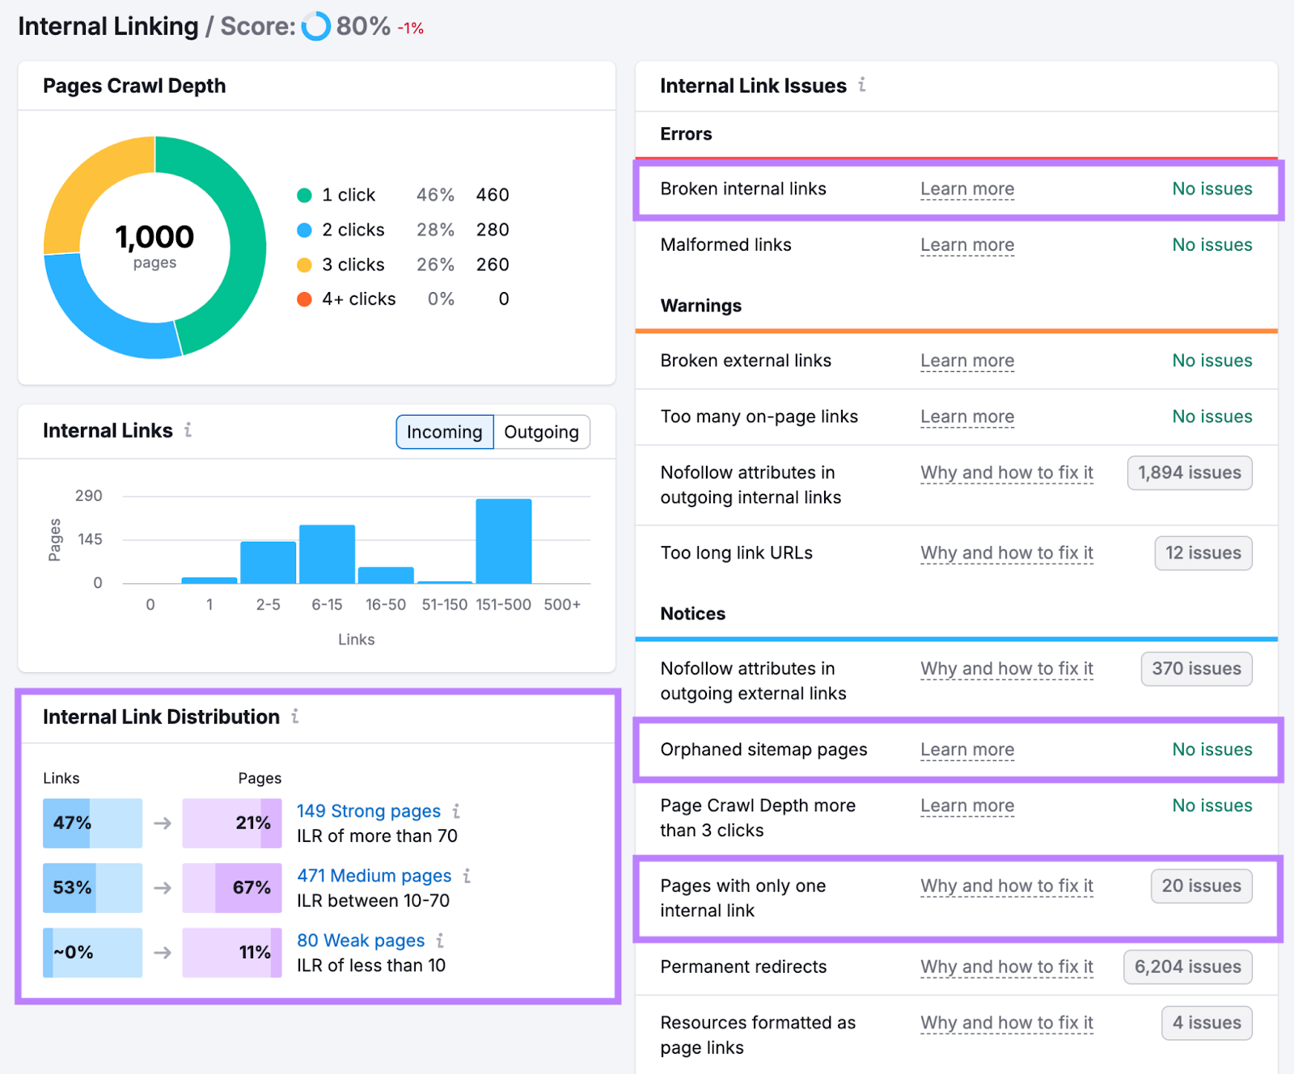Open Learn more for Broken internal links
The width and height of the screenshot is (1294, 1074).
[x=966, y=188]
